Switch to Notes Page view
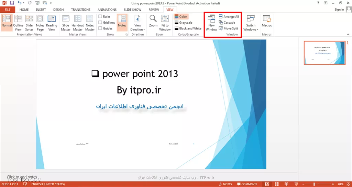This screenshot has width=352, height=187. [x=40, y=23]
